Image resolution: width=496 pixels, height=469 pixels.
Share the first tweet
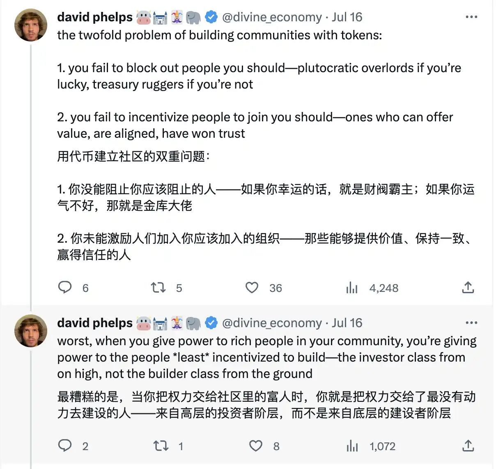tap(468, 287)
